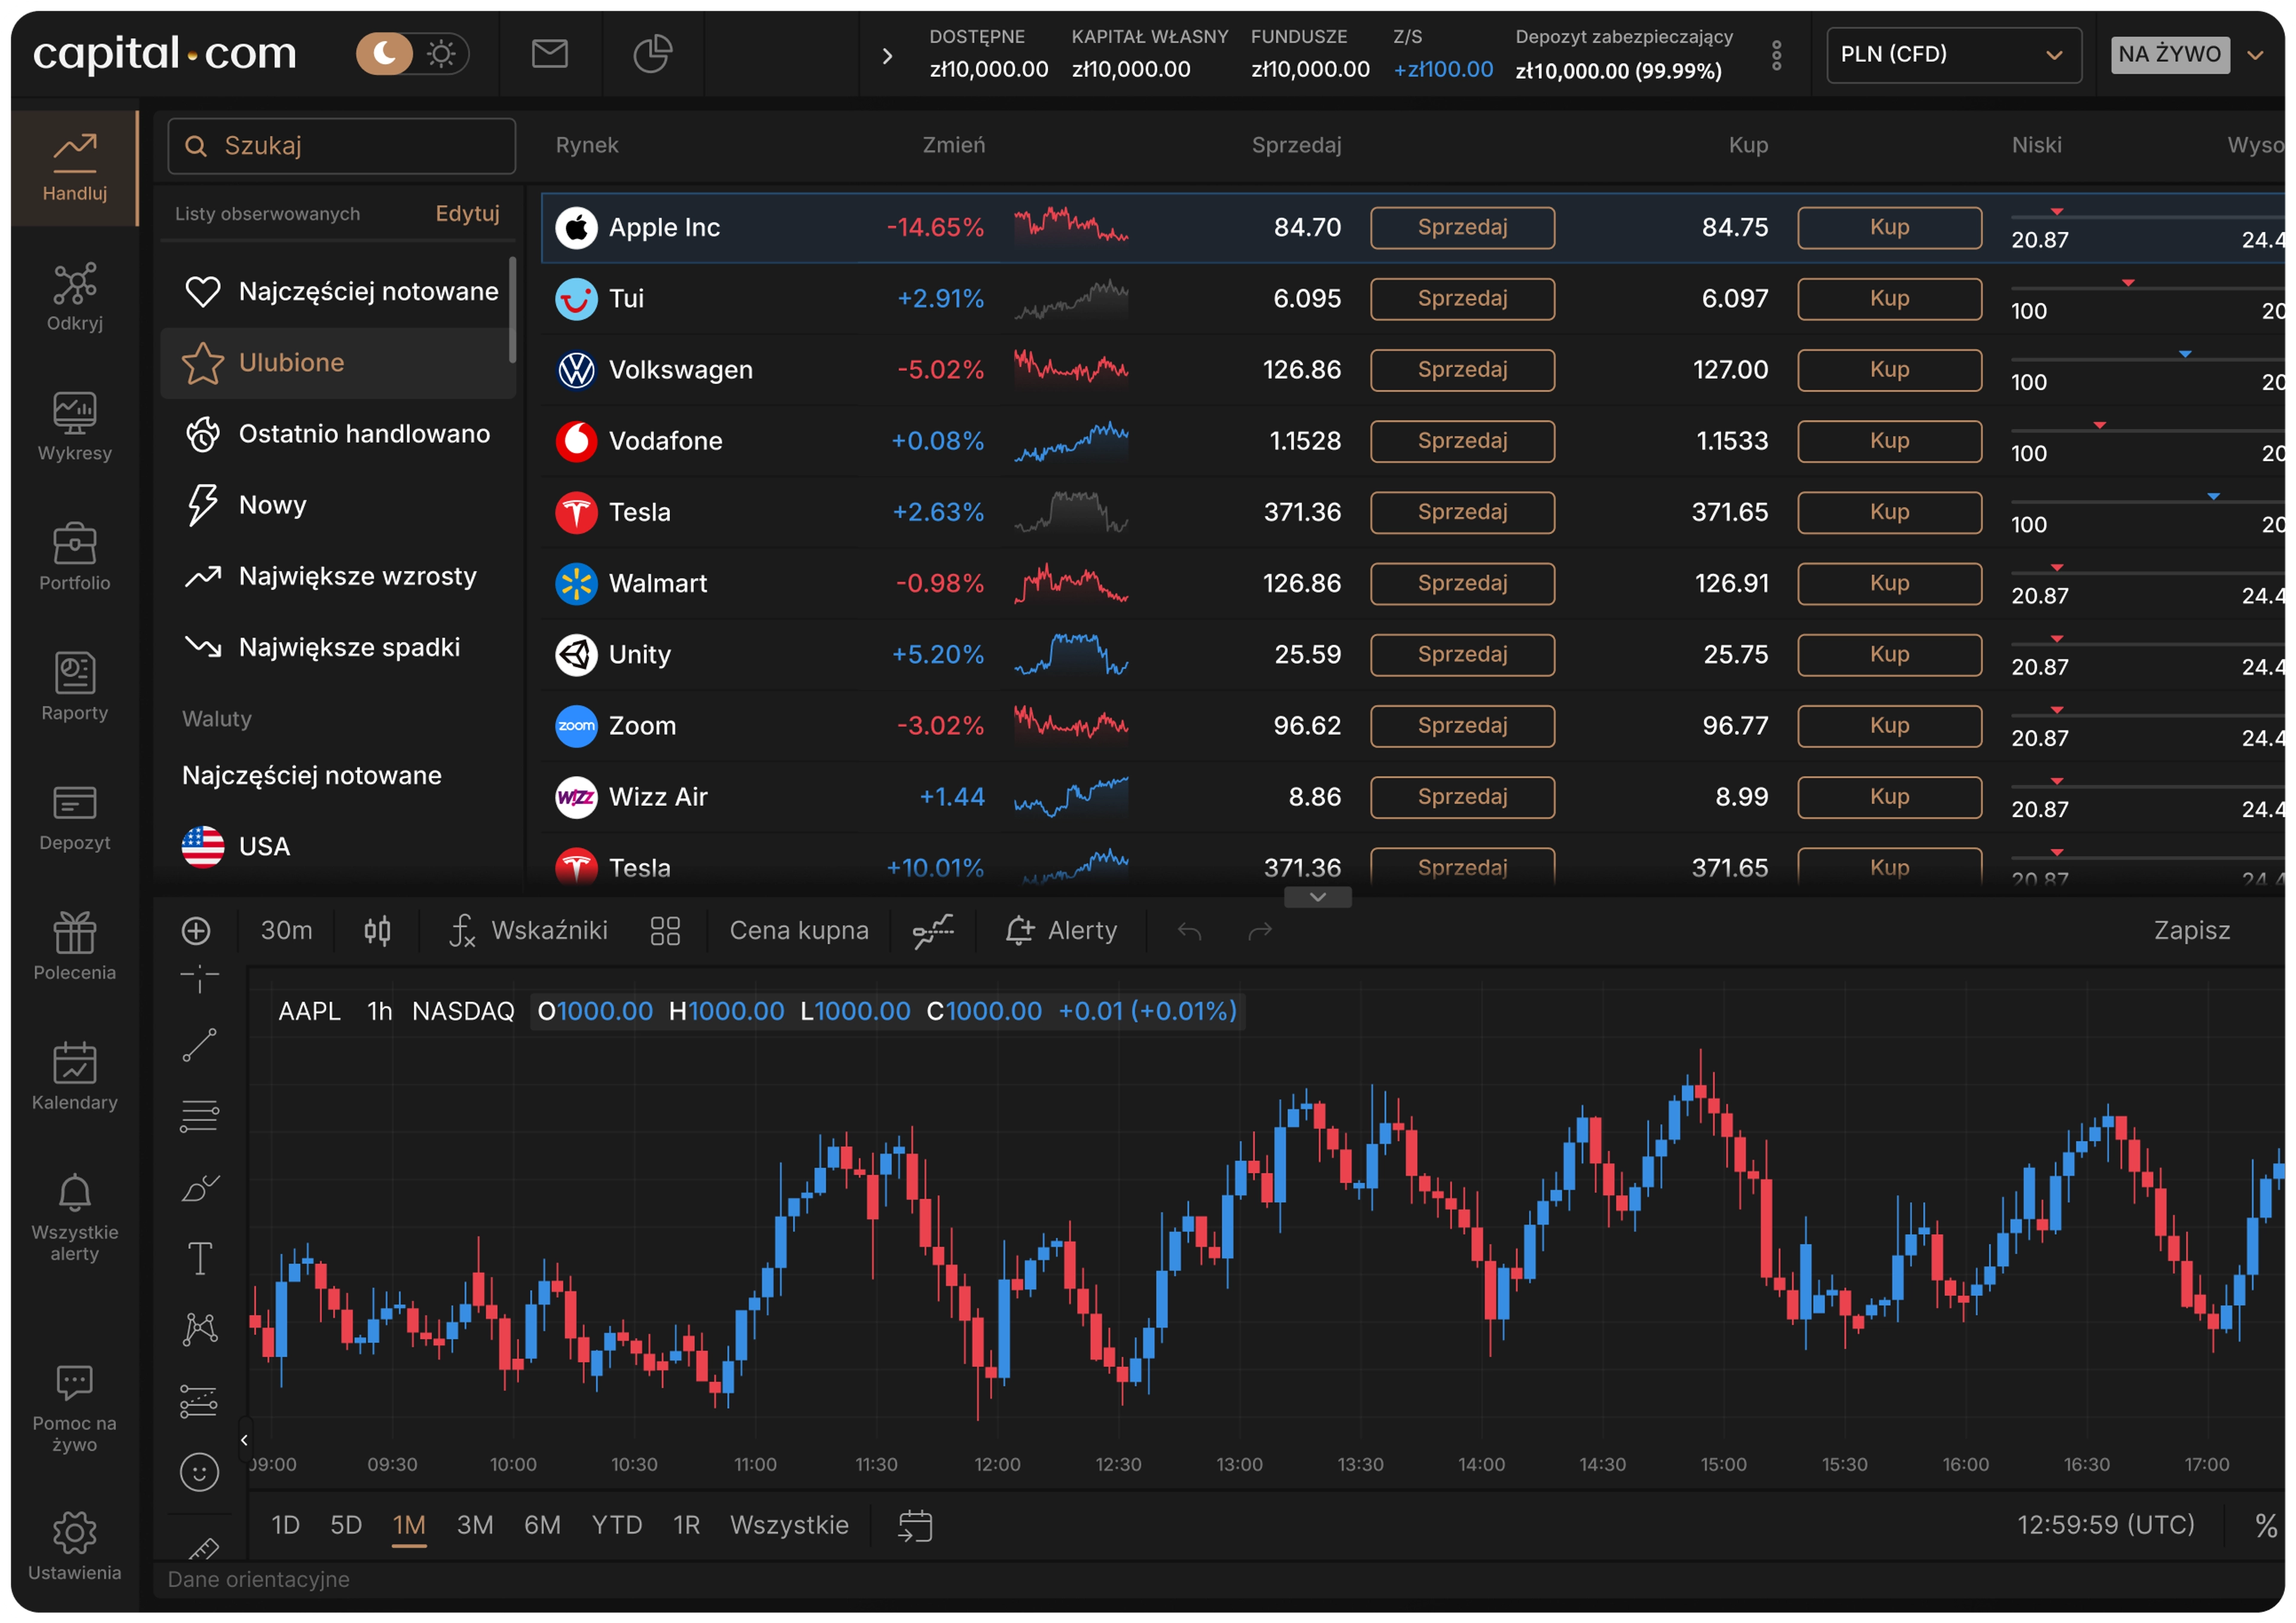The width and height of the screenshot is (2296, 1623).
Task: Click the Szukaj search field
Action: [342, 146]
